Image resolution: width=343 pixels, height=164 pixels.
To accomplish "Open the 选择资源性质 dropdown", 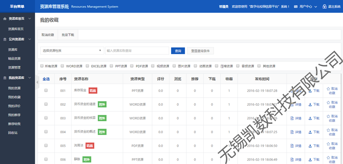I will coord(72,51).
